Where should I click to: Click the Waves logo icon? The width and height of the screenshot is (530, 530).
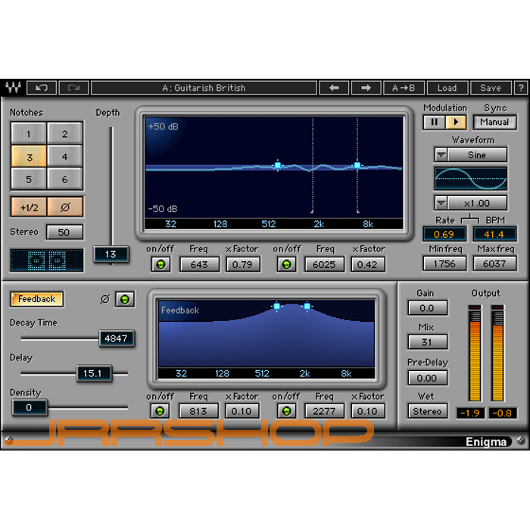13,88
